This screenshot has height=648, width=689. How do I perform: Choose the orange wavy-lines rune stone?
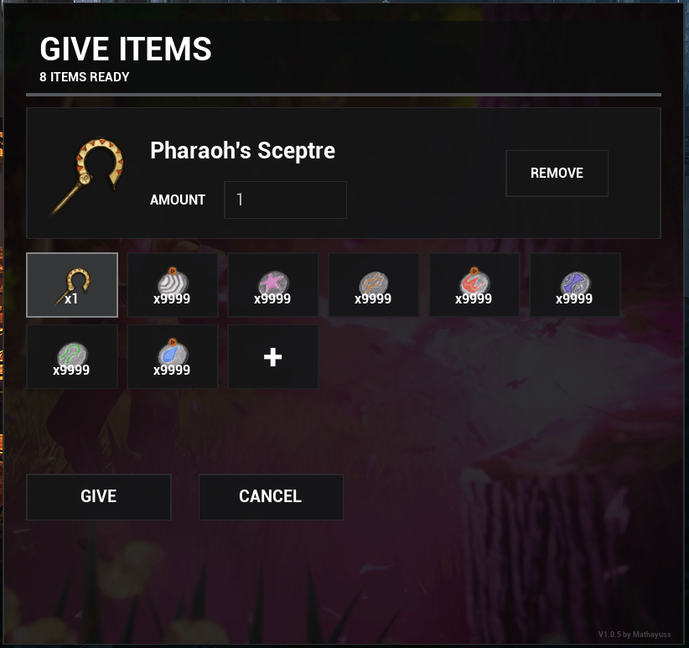(x=374, y=285)
